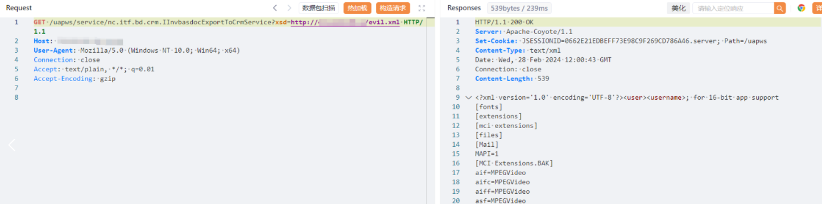822x204 pixels.
Task: Click the GET method keyword
Action: pos(39,22)
